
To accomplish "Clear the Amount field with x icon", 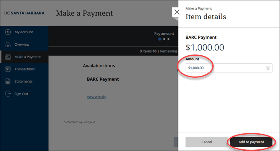I will tap(268, 68).
